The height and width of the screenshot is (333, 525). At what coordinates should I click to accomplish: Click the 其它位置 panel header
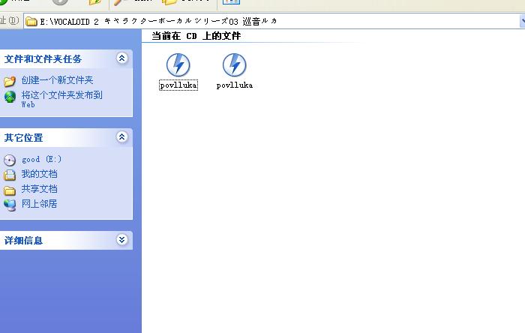[x=66, y=137]
